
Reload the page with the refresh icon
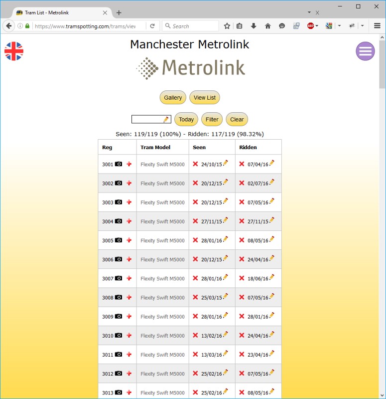(x=152, y=26)
